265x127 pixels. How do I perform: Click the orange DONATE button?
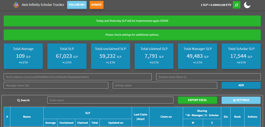(x=96, y=5)
